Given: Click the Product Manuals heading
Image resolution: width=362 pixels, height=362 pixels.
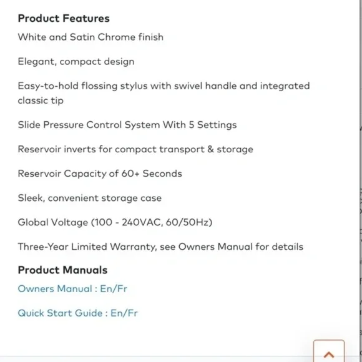Looking at the screenshot, I should point(63,270).
